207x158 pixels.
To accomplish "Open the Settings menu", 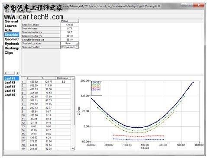I will click(21, 12).
